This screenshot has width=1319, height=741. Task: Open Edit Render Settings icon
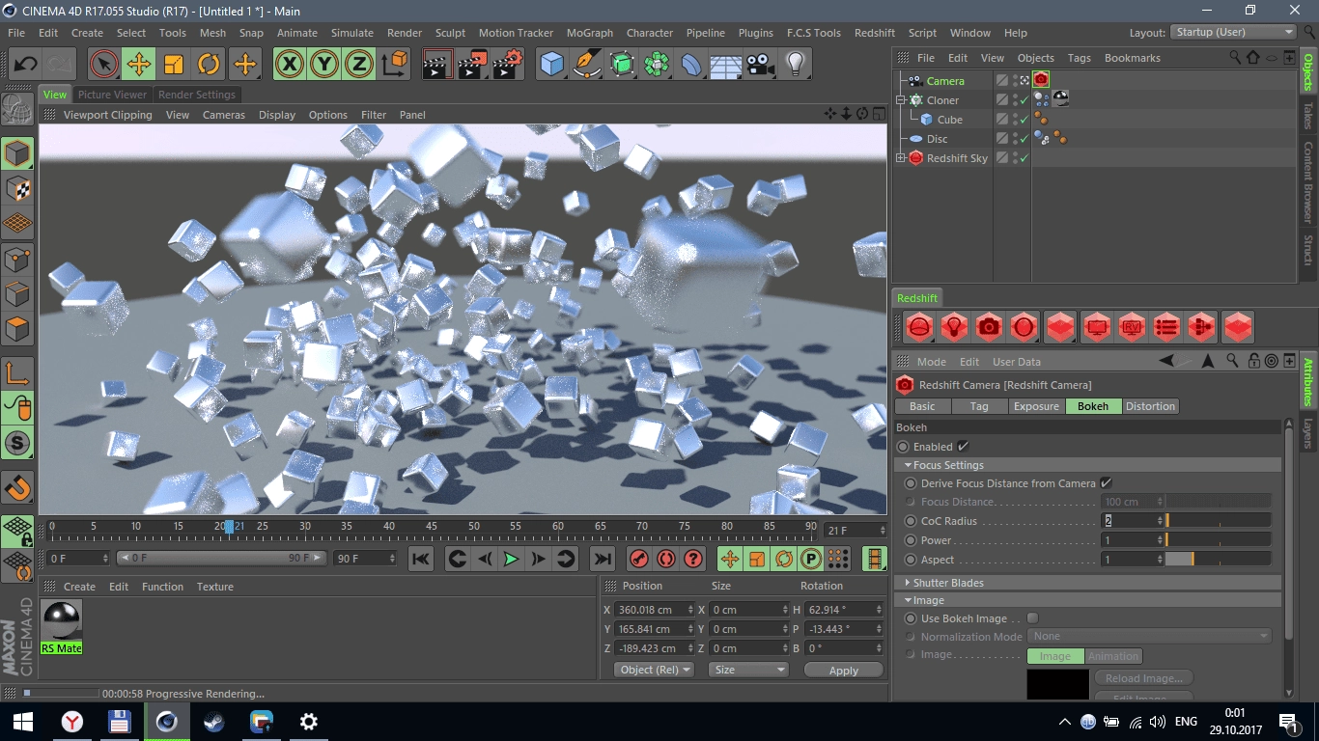(x=508, y=65)
